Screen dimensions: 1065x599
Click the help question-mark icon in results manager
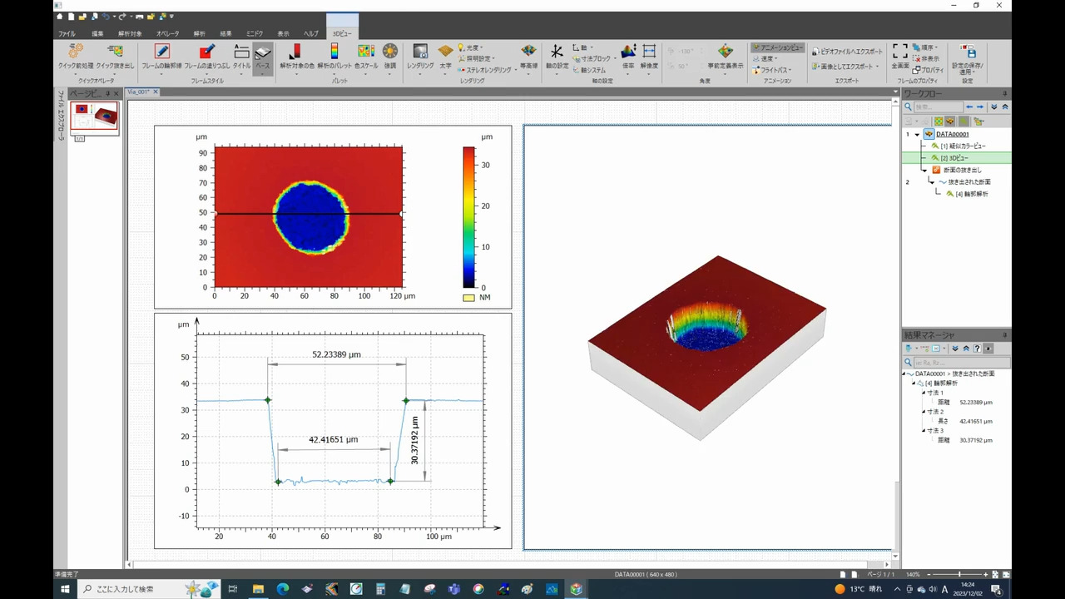coord(977,349)
